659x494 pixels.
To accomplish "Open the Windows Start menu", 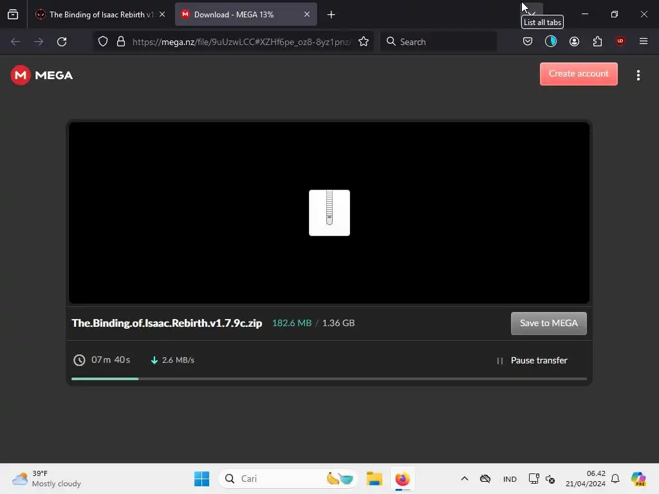I will coord(201,479).
